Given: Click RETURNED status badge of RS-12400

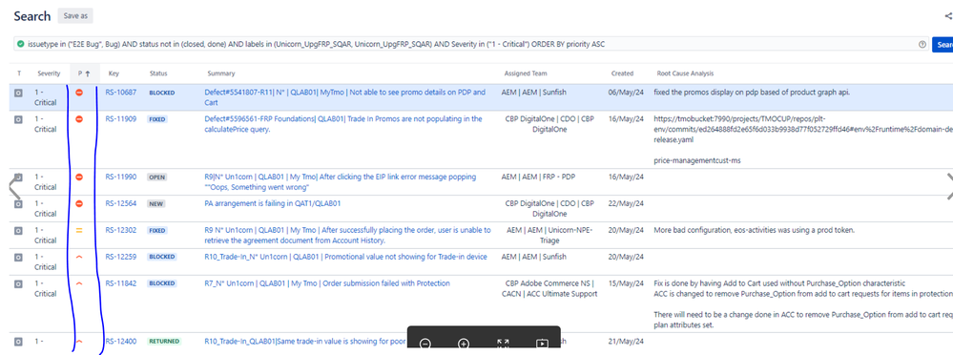Looking at the screenshot, I should [x=164, y=342].
